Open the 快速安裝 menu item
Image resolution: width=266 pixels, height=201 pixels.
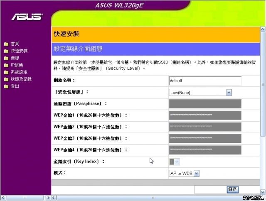tap(19, 51)
